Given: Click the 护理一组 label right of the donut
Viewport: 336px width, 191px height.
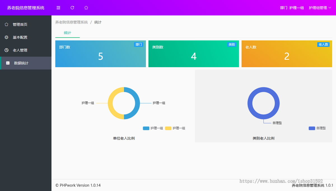Looking at the screenshot, I should point(159,103).
